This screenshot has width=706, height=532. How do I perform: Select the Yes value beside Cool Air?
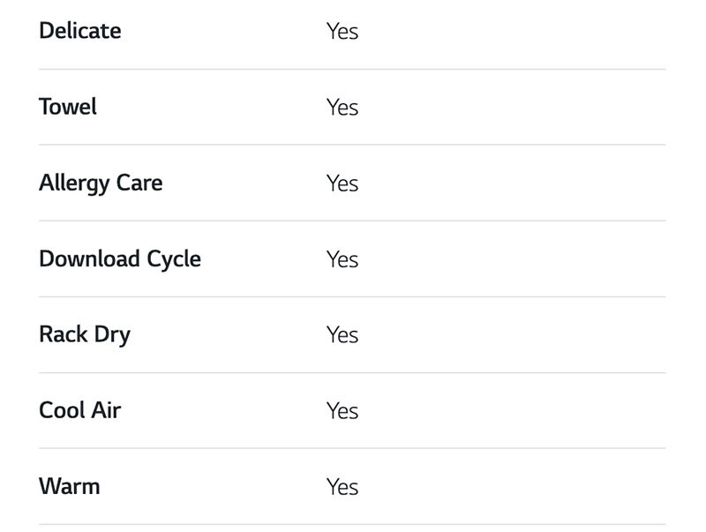[342, 411]
